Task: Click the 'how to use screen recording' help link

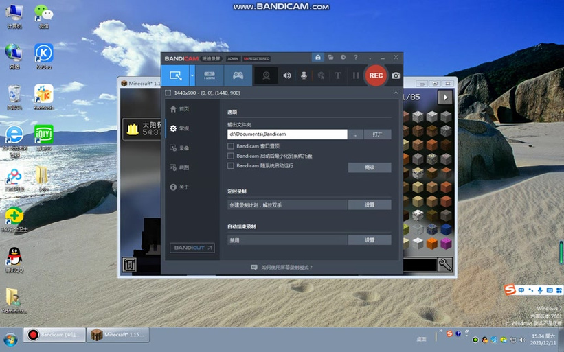Action: tap(282, 267)
